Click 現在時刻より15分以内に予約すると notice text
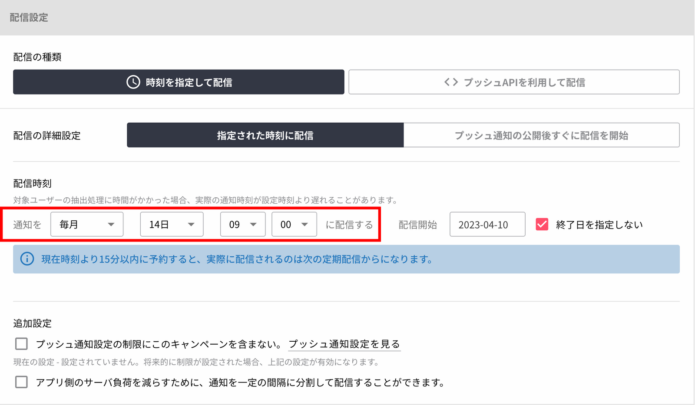Image resolution: width=695 pixels, height=405 pixels. (237, 259)
